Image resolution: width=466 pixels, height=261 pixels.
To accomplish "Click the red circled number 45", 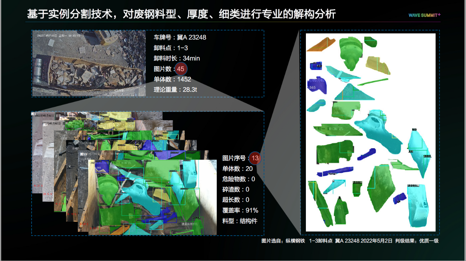I will [x=181, y=69].
